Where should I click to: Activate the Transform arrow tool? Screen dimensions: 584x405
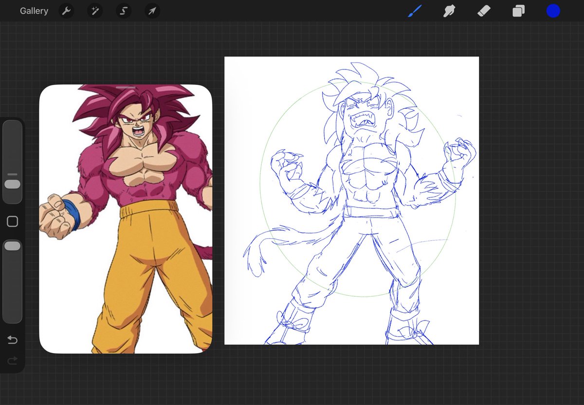(x=152, y=11)
